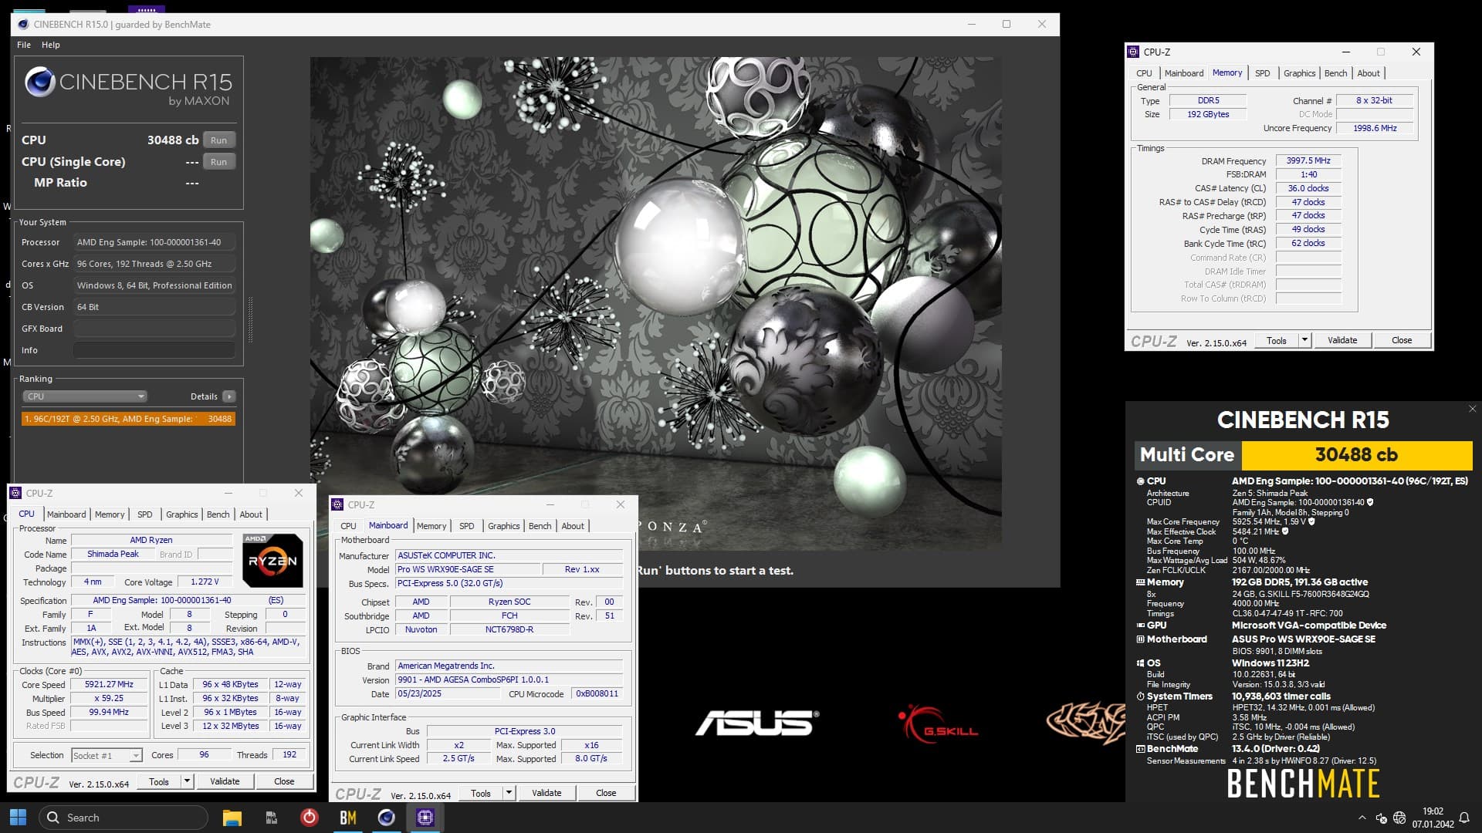Click the red power-button icon on the taskbar

click(310, 817)
